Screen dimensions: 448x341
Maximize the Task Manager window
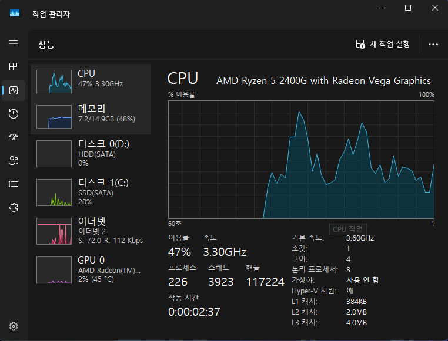point(408,8)
